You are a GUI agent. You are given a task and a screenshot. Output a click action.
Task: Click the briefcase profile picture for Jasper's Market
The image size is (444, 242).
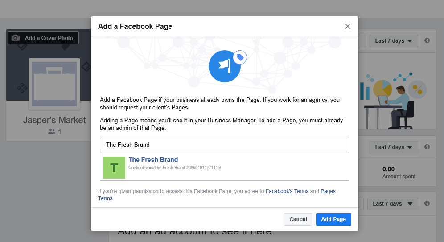(x=54, y=84)
